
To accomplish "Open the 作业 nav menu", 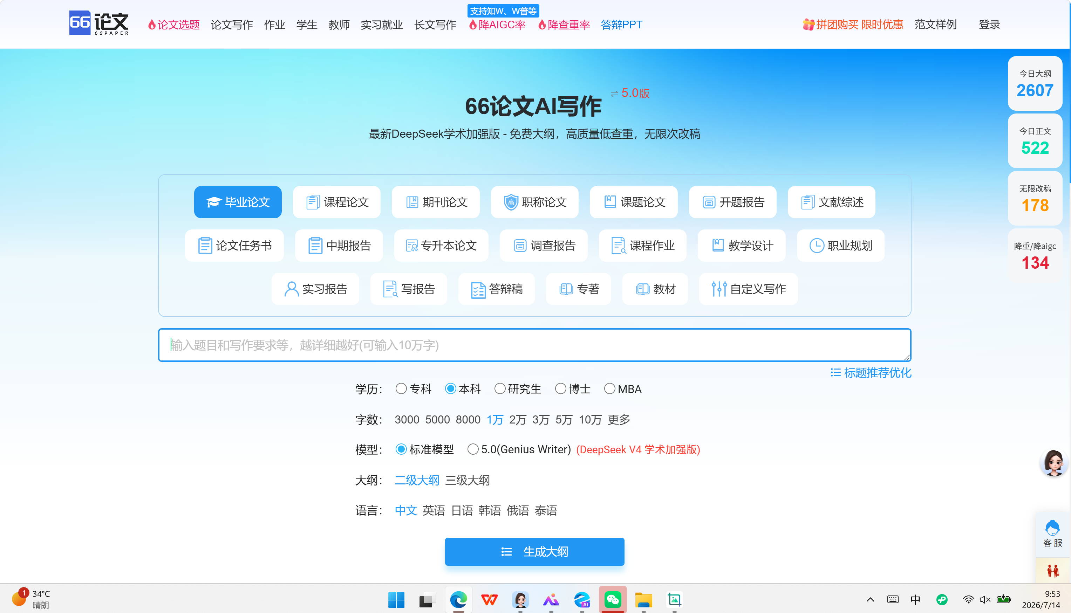I will click(275, 25).
